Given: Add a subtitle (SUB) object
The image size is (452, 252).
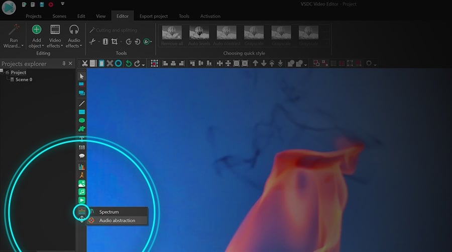Looking at the screenshot, I should click(81, 147).
